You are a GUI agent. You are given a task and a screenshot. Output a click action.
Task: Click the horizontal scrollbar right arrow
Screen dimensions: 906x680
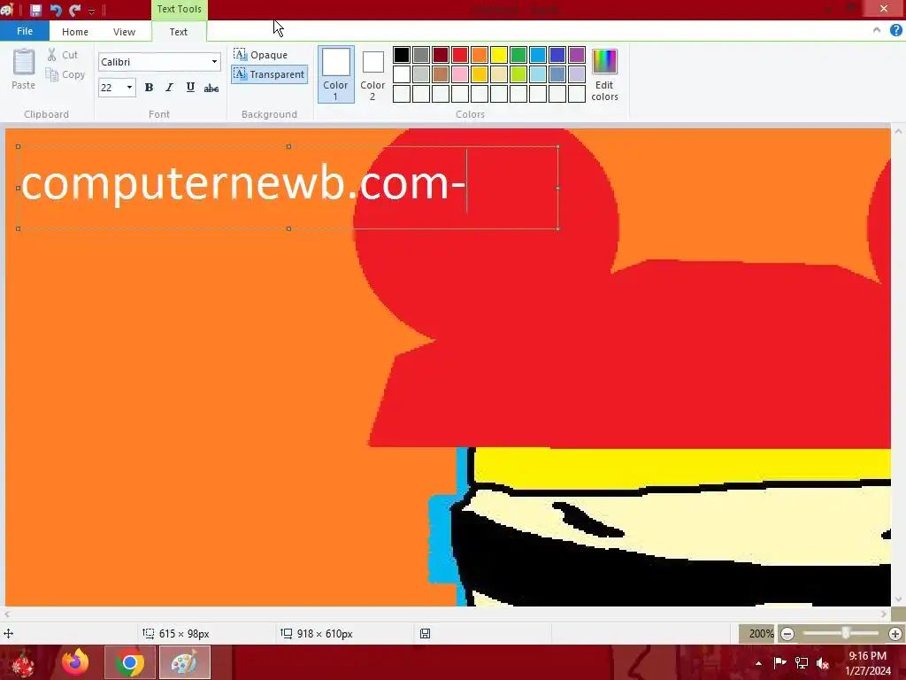(884, 614)
